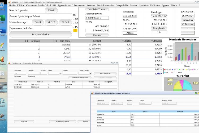Click the Affaire button

(x=130, y=33)
